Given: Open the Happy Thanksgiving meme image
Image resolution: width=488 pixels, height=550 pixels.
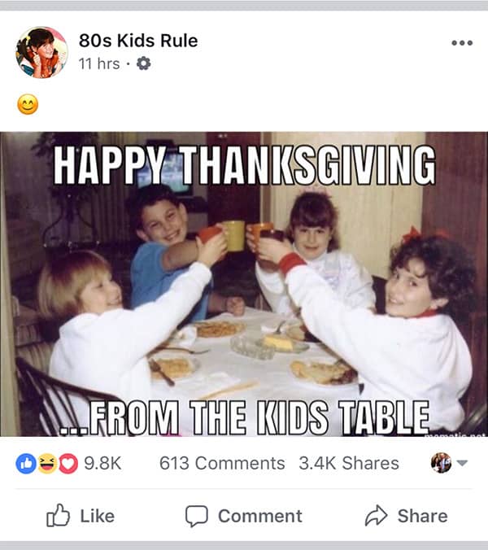Looking at the screenshot, I should (x=244, y=284).
